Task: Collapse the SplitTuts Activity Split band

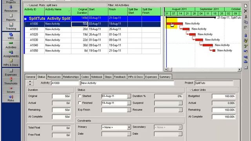Action: (x=25, y=19)
